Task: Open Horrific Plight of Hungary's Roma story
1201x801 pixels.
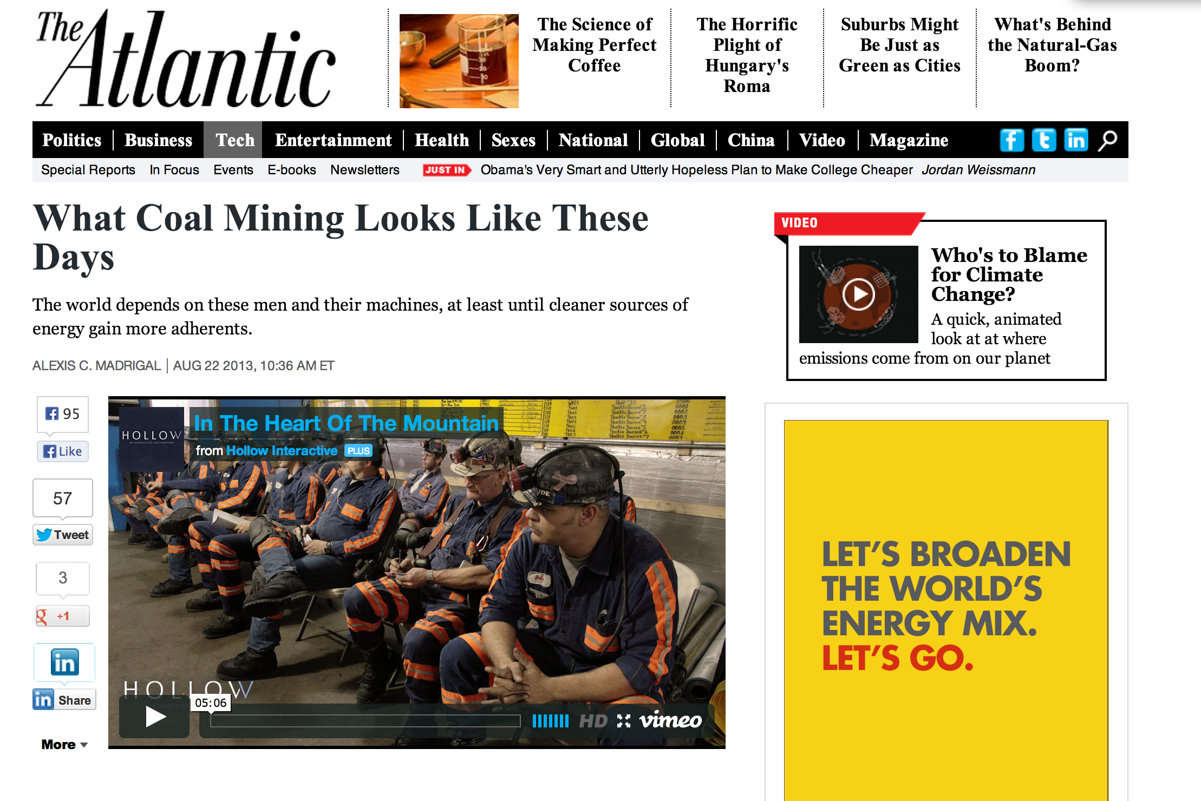Action: point(747,55)
